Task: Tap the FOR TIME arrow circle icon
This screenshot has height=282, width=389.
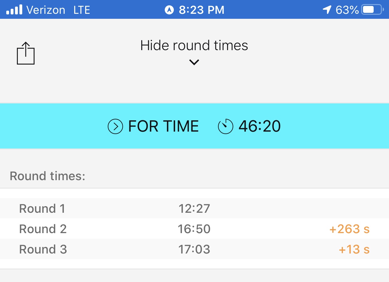Action: click(115, 126)
